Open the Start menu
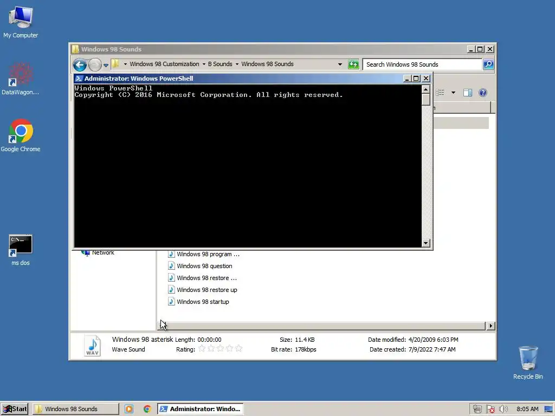The image size is (555, 416). [x=15, y=409]
